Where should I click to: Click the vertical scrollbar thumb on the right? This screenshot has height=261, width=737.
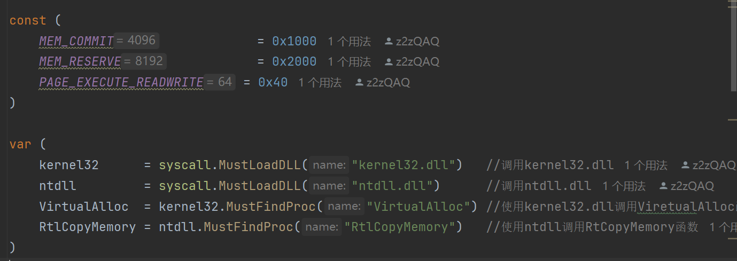tap(733, 45)
